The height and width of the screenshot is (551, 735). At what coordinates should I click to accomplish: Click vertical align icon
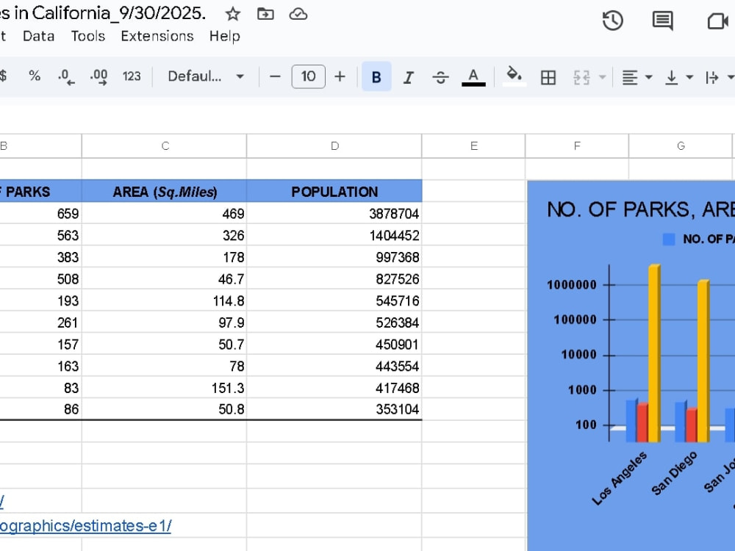click(671, 77)
